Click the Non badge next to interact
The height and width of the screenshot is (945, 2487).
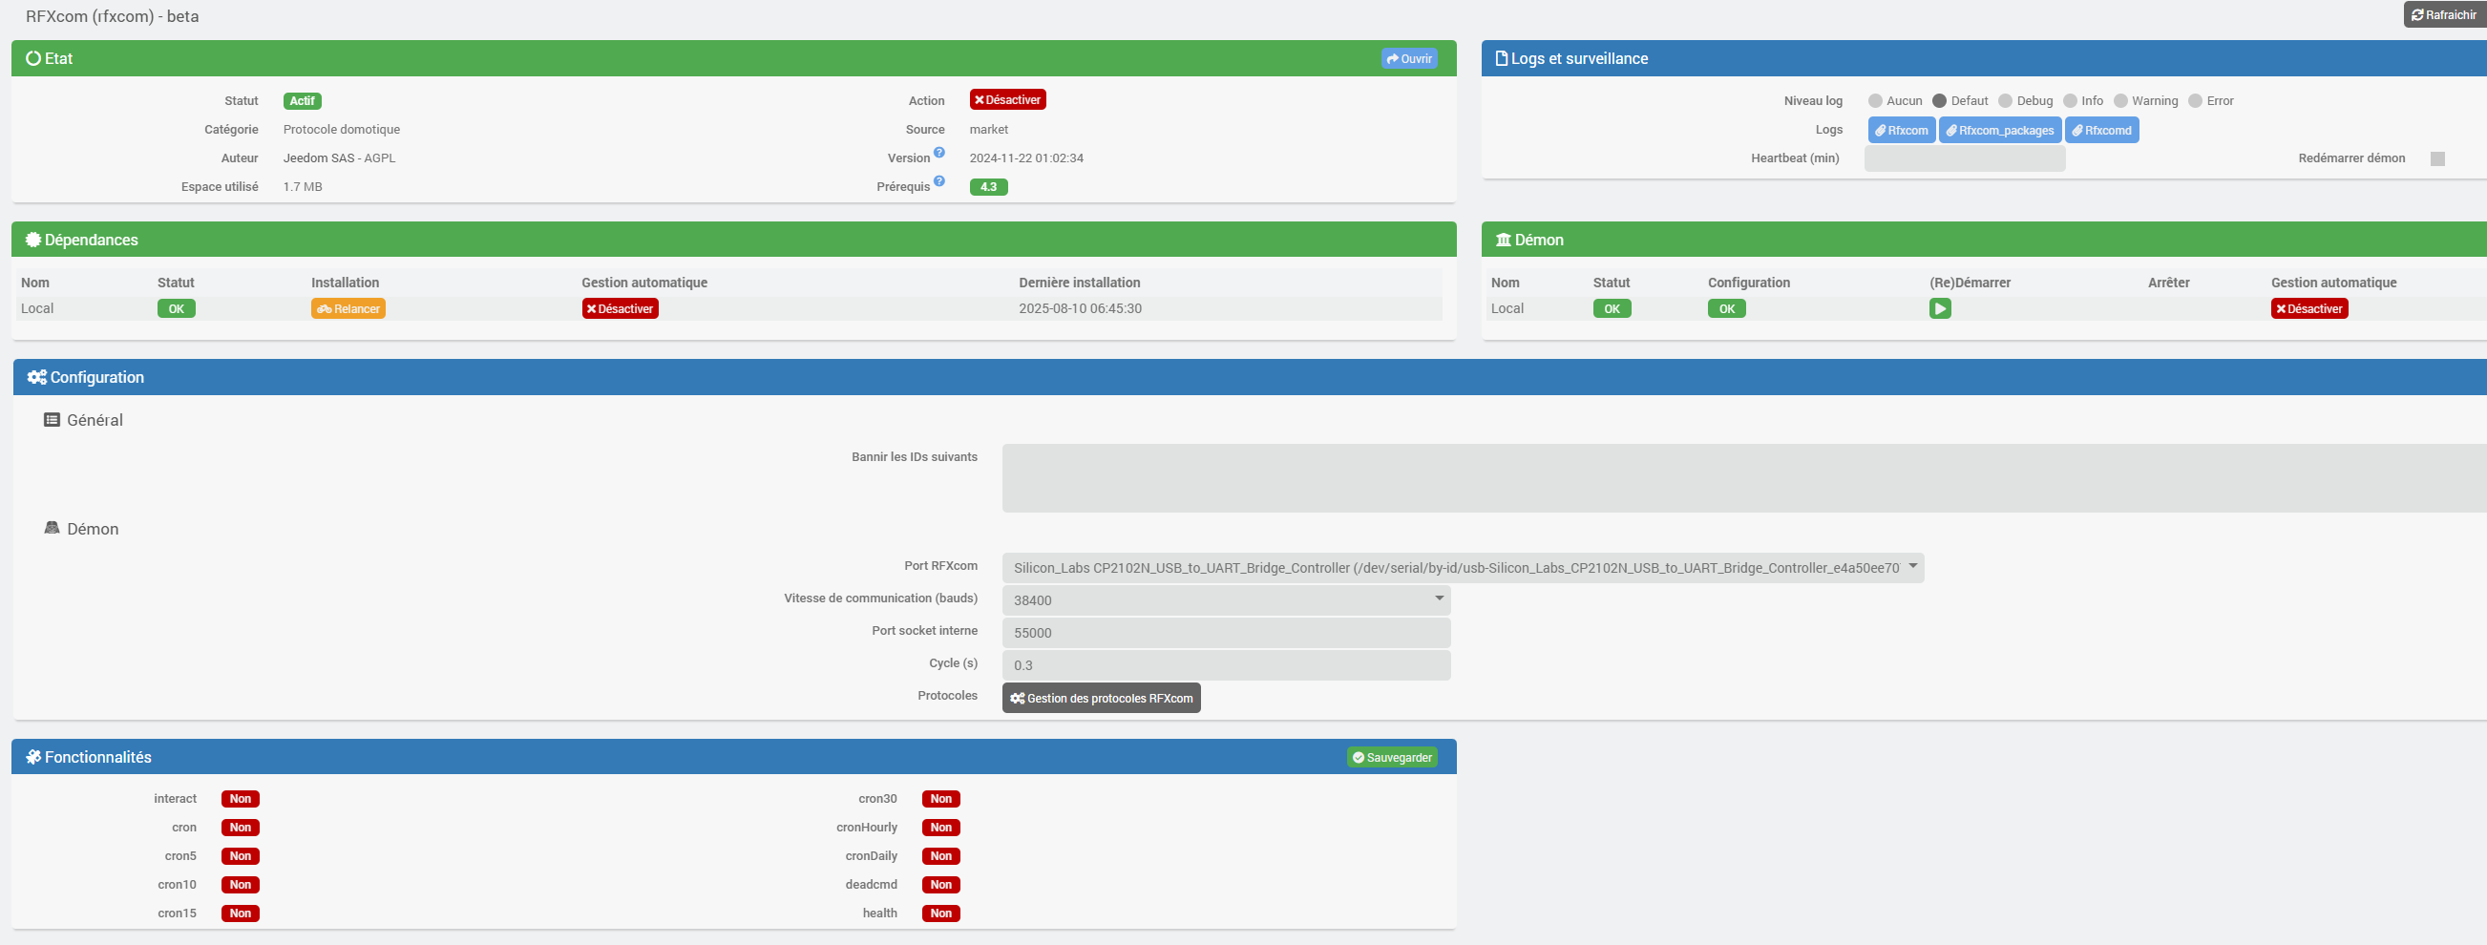(241, 799)
